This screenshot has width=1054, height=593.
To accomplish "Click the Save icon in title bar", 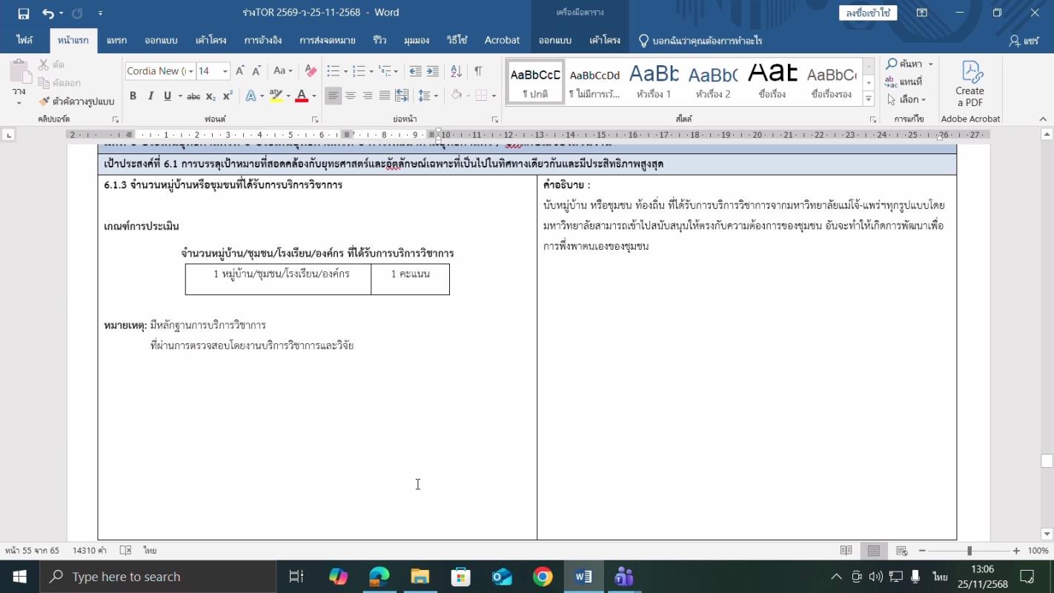I will click(23, 13).
